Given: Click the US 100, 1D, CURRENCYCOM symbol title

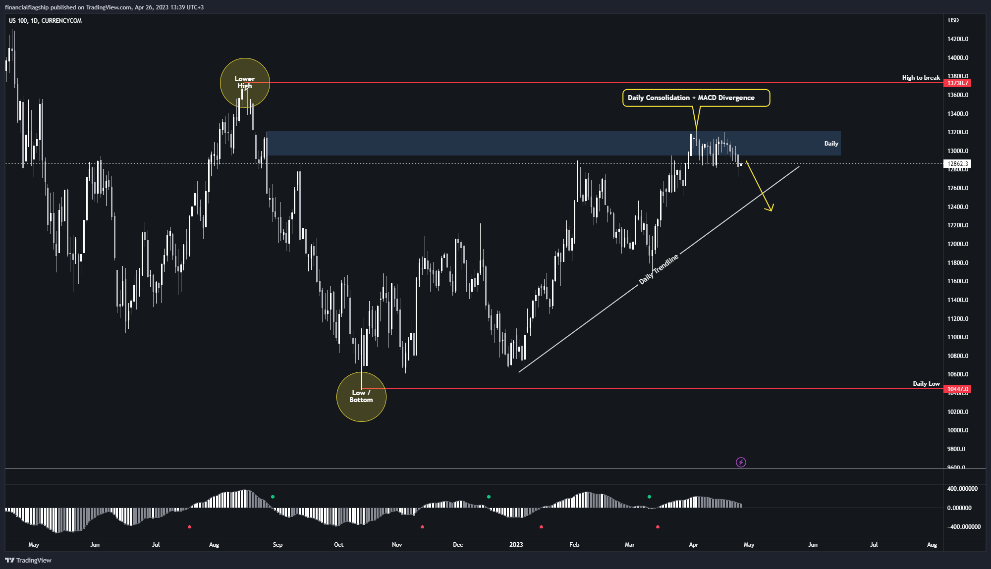Looking at the screenshot, I should point(45,21).
